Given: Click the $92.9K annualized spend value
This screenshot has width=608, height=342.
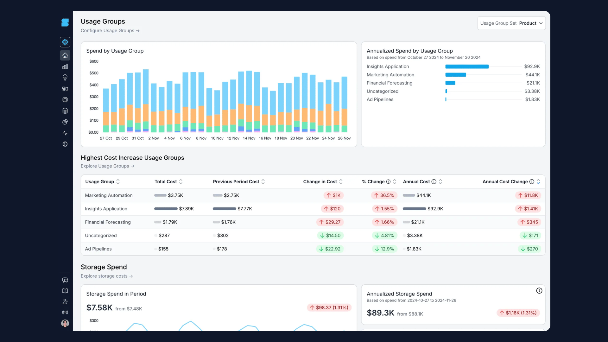Looking at the screenshot, I should click(532, 66).
